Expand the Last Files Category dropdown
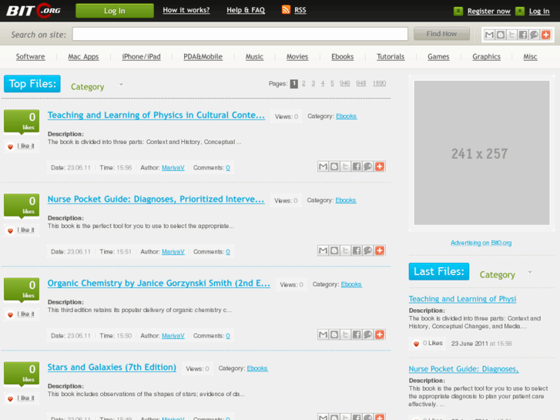This screenshot has height=420, width=560. [530, 272]
